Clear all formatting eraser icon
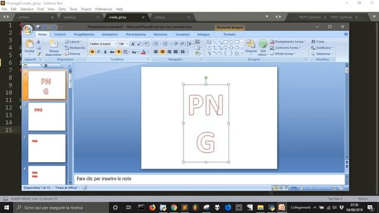Image resolution: width=379 pixels, height=213 pixels. pos(146,44)
